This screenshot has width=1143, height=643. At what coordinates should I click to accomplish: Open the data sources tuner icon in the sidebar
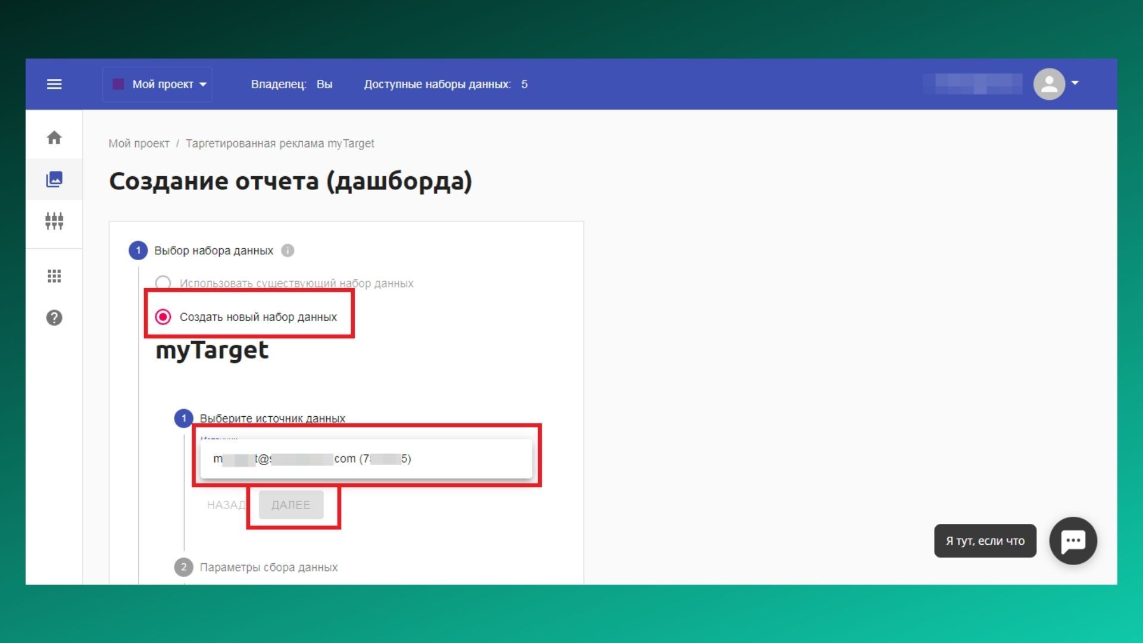click(x=54, y=221)
